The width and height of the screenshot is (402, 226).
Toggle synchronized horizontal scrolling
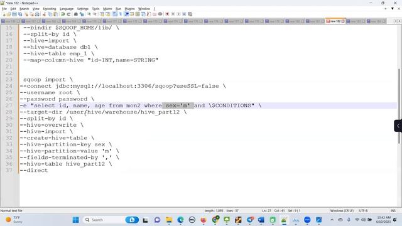pyautogui.click(x=107, y=14)
